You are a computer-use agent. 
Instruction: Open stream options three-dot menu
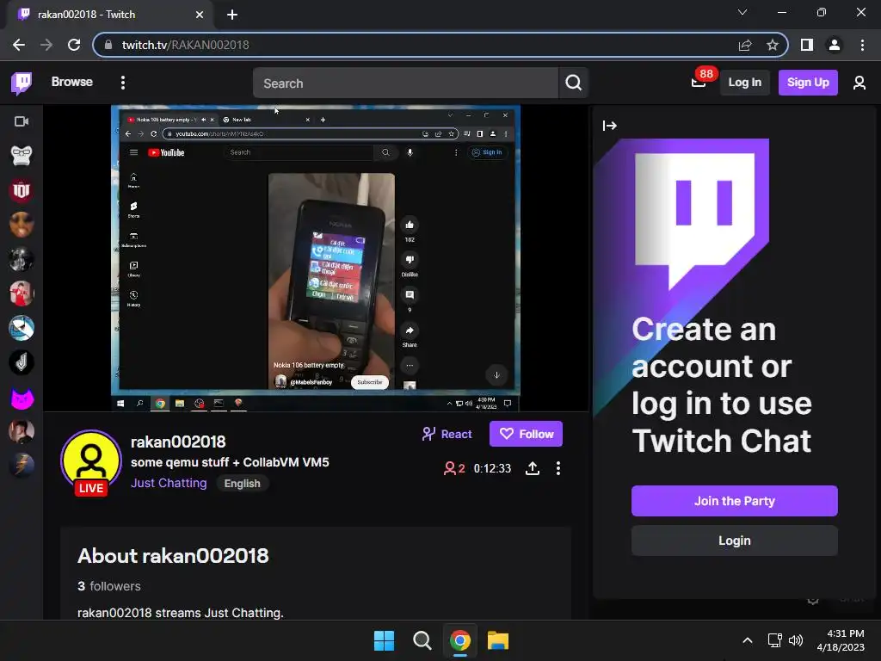tap(558, 468)
